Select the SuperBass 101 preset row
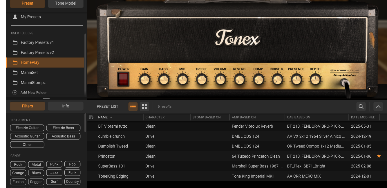 click(x=237, y=166)
